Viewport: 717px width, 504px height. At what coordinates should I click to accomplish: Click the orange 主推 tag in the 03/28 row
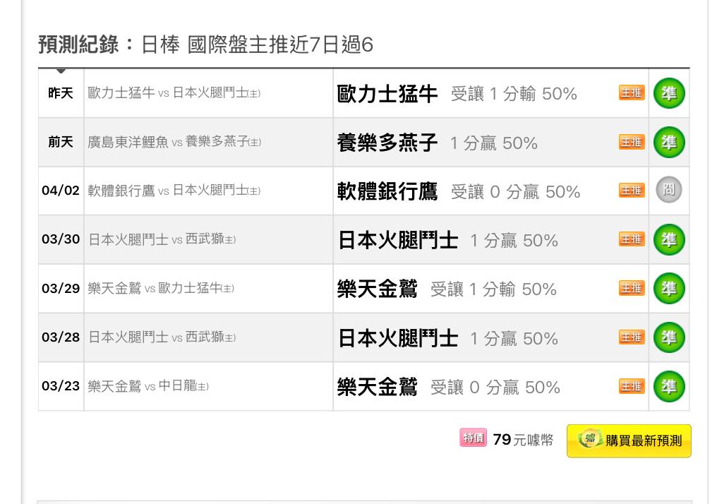632,337
